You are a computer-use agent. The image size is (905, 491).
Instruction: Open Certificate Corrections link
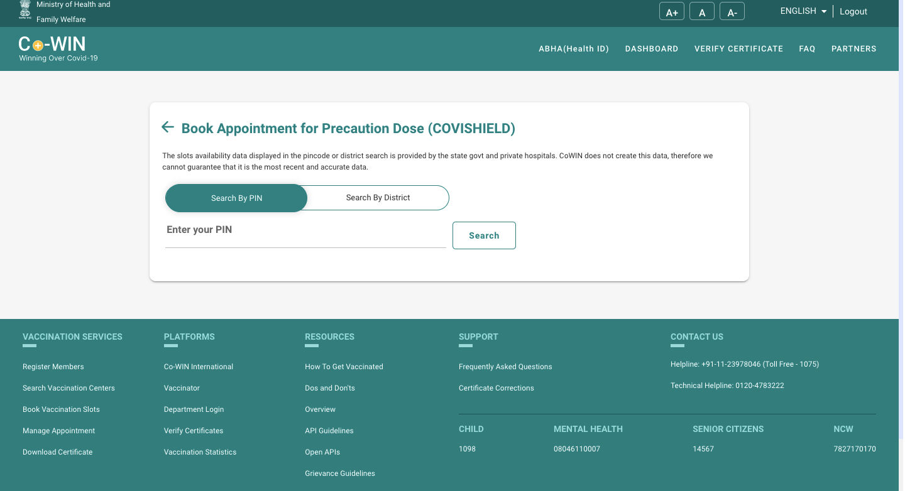pyautogui.click(x=496, y=388)
